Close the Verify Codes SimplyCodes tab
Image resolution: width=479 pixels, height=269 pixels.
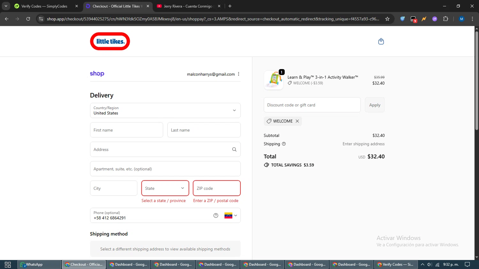77,6
